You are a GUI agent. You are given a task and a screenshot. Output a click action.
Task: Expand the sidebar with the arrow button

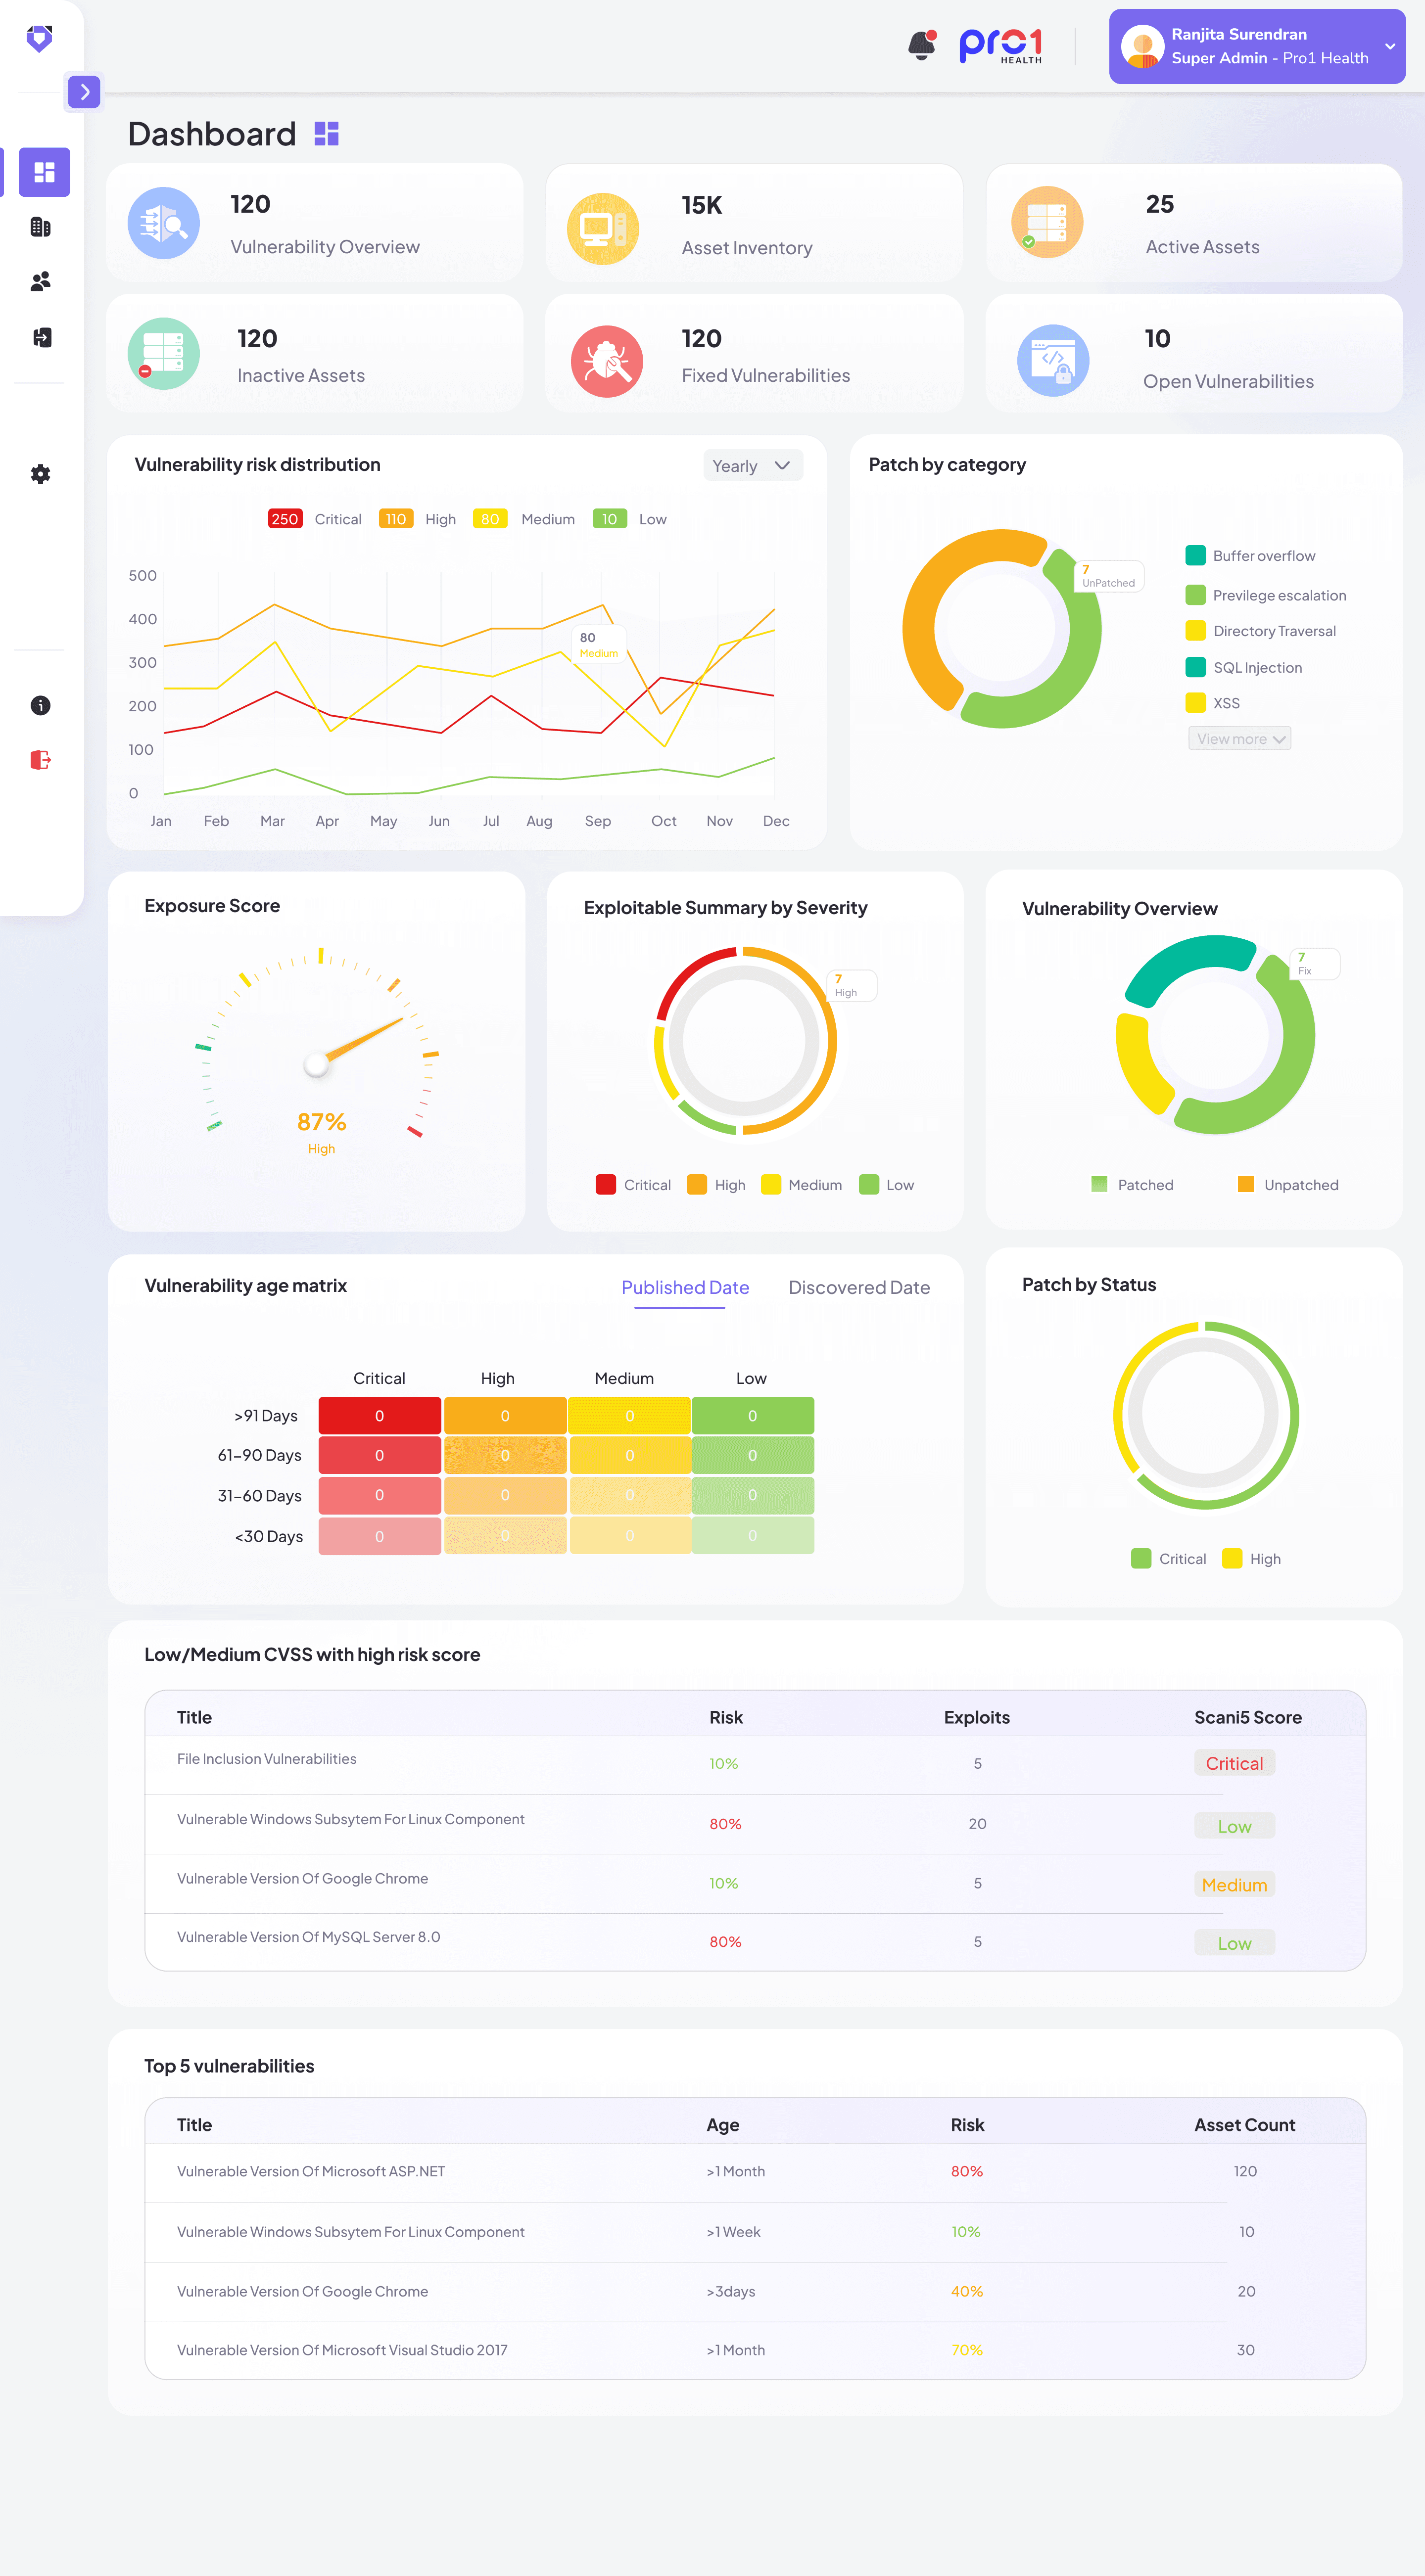tap(85, 93)
